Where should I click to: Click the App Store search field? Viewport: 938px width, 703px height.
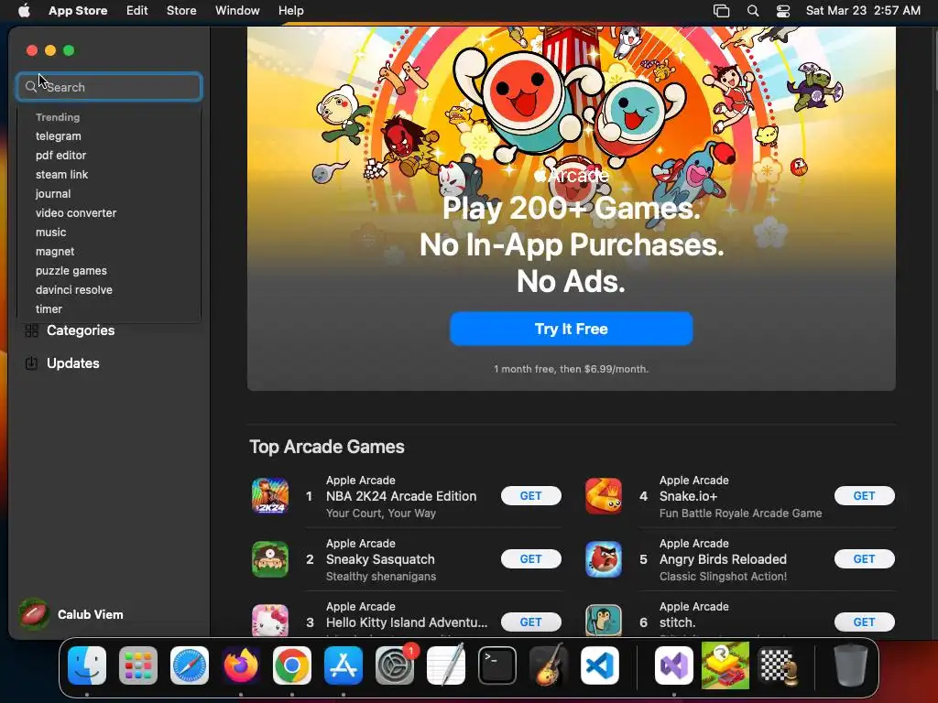click(110, 87)
